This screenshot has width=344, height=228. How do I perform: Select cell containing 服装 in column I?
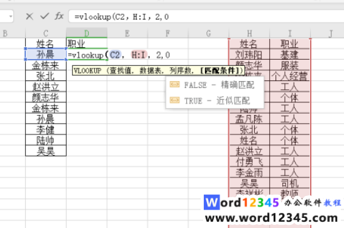coord(289,65)
